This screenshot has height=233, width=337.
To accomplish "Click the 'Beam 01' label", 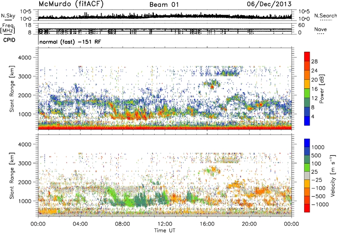I will tap(164, 5).
